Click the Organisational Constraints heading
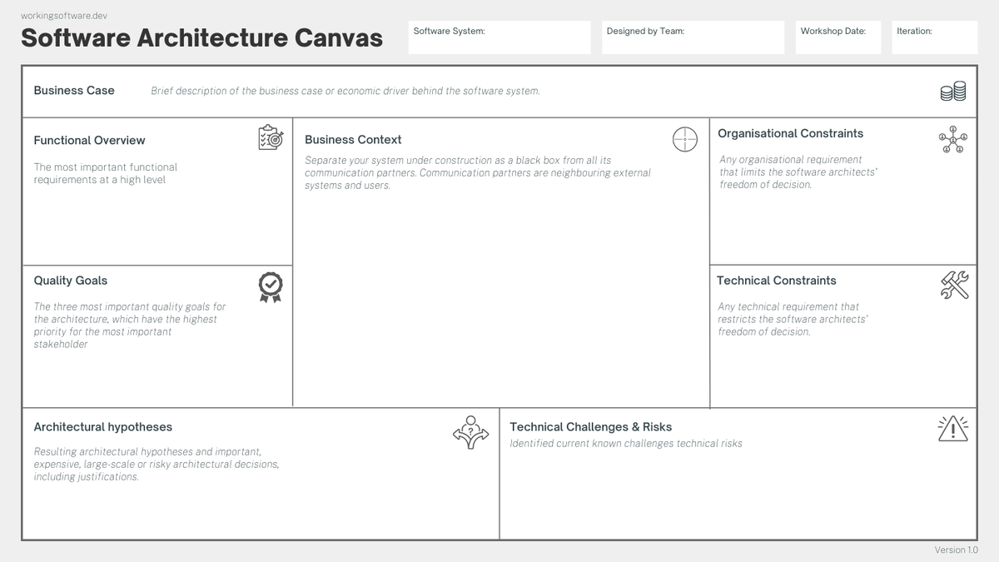999x562 pixels. [791, 133]
